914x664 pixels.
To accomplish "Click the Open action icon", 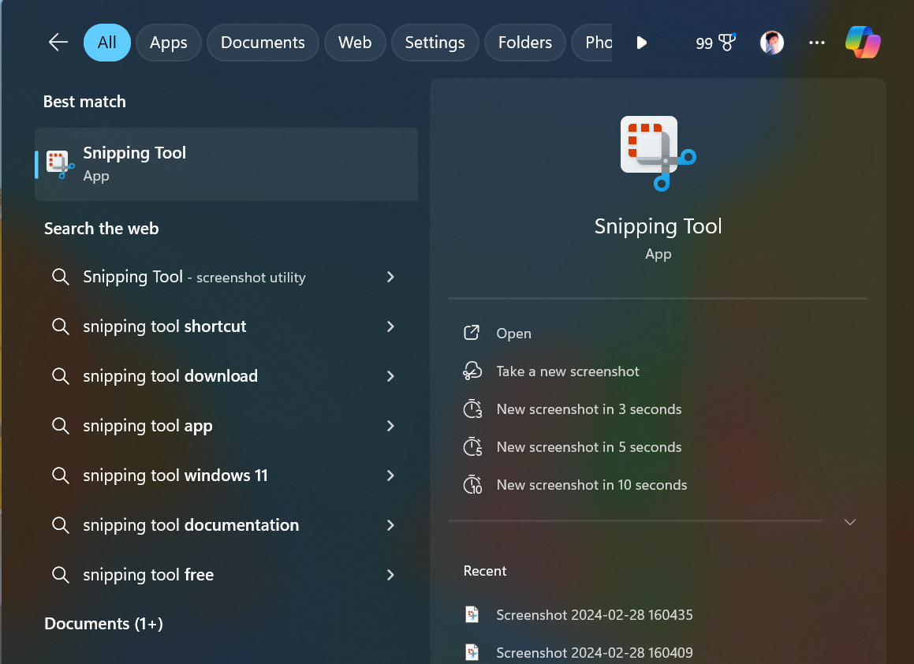I will pyautogui.click(x=472, y=333).
